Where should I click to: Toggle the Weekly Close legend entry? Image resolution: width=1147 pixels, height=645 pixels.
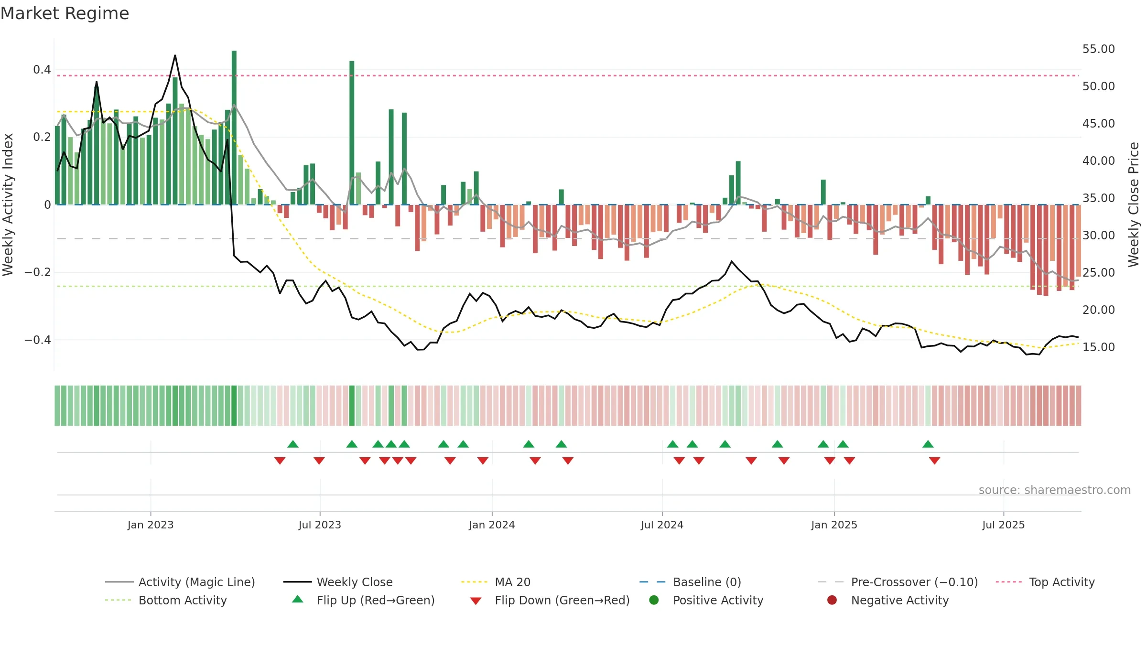coord(338,582)
